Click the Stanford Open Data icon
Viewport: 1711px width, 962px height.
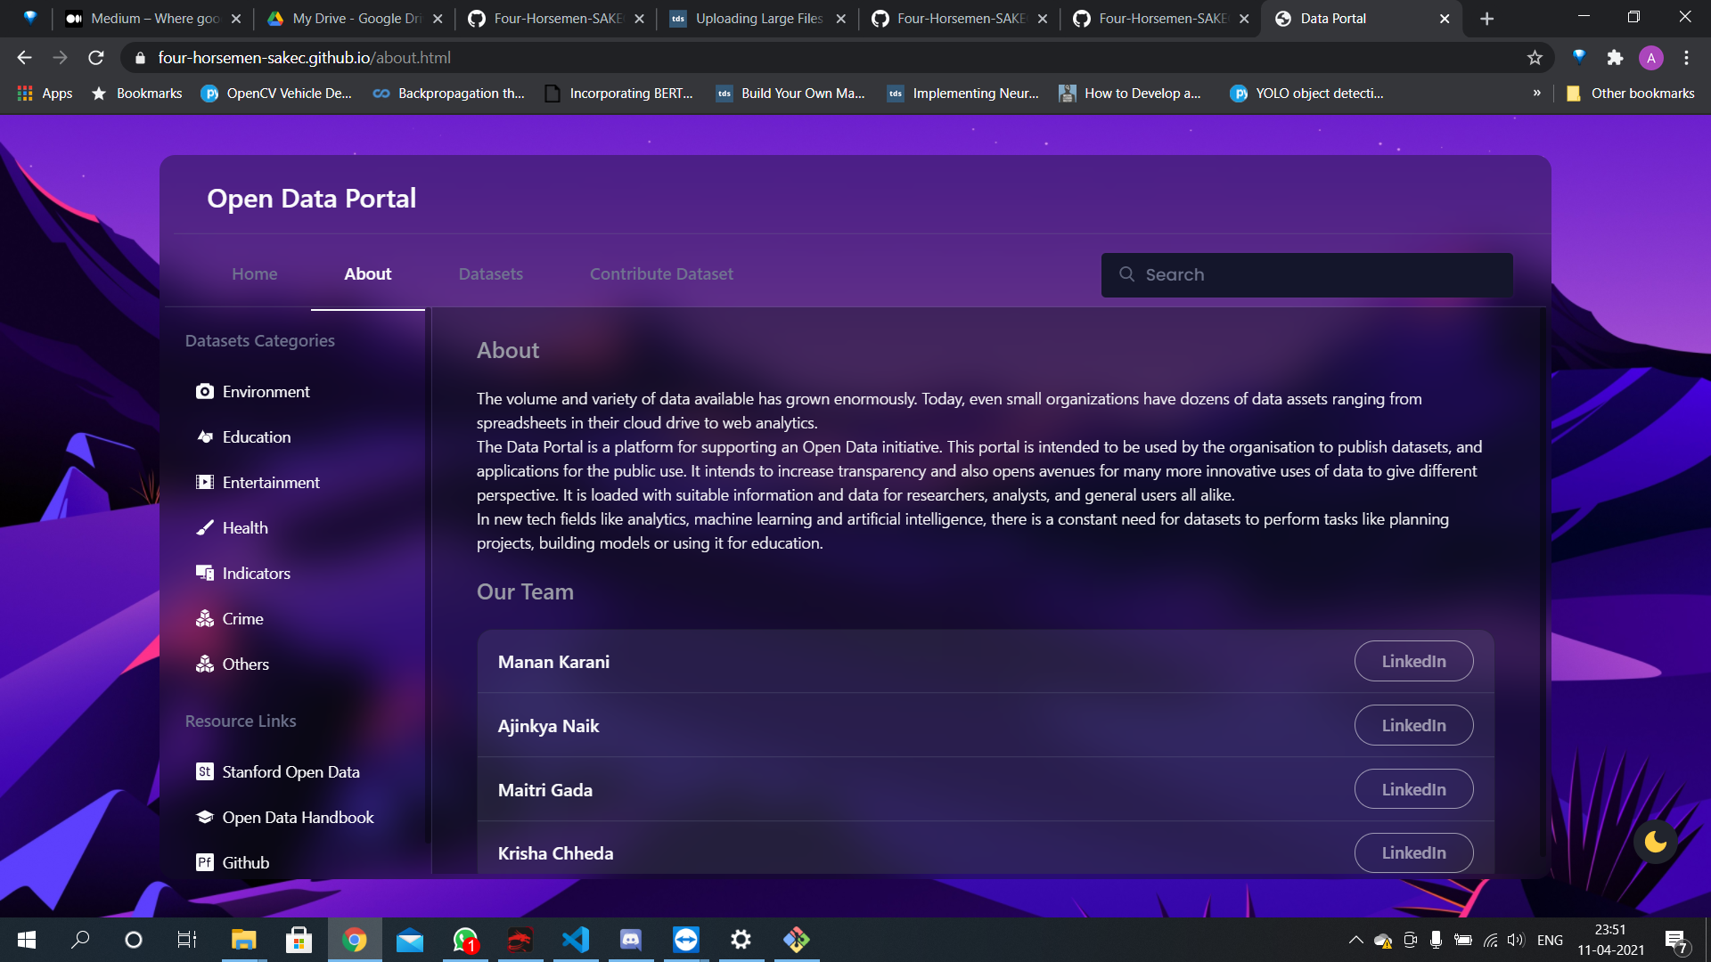click(x=204, y=772)
